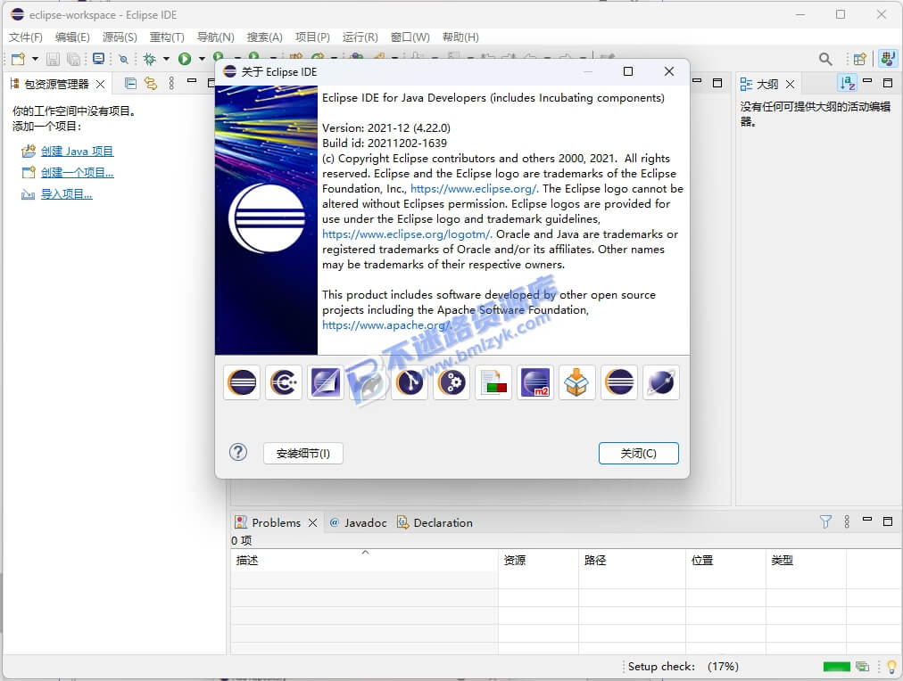The height and width of the screenshot is (681, 903).
Task: Toggle alphabetical sort in outline view
Action: 847,84
